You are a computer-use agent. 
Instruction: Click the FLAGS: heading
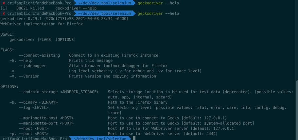tap(7, 50)
